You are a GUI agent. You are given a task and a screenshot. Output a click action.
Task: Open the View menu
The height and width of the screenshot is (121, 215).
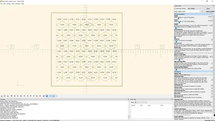pos(13,4)
